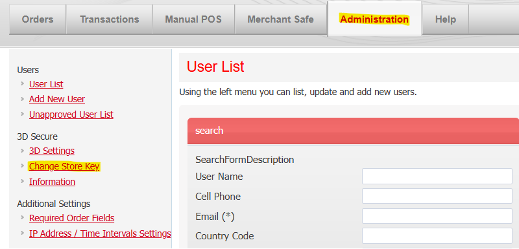Viewport: 519px width, 249px height.
Task: Open the 3D Settings link
Action: point(52,151)
